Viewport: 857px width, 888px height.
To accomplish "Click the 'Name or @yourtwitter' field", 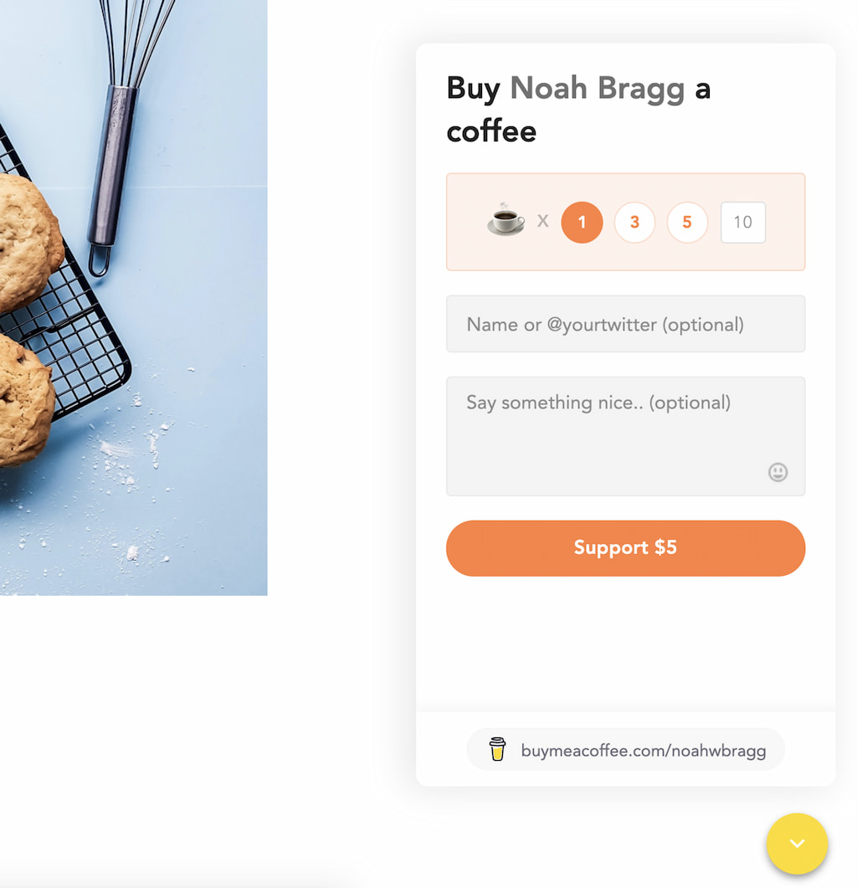I will click(x=625, y=324).
